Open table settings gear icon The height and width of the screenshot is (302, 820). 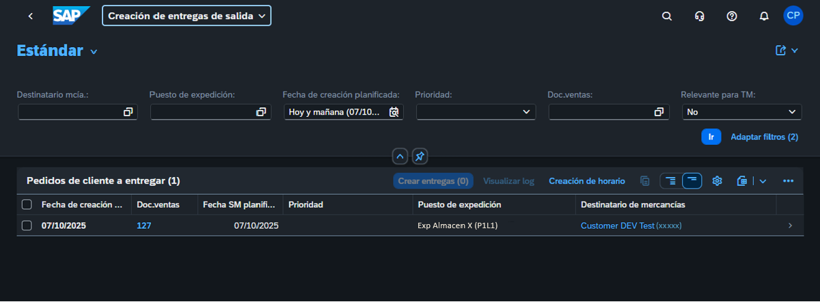[717, 181]
